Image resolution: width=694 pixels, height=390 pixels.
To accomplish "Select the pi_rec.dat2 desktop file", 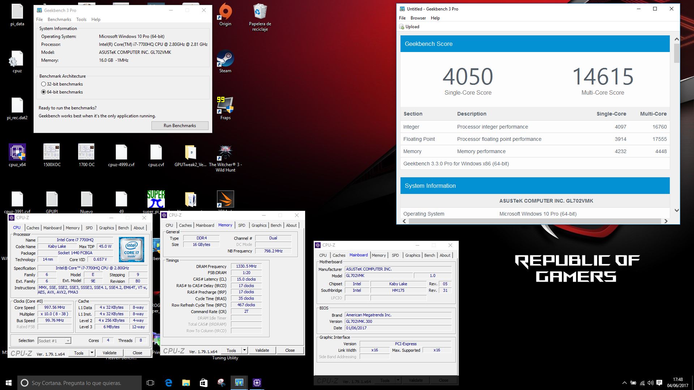I will pyautogui.click(x=17, y=108).
